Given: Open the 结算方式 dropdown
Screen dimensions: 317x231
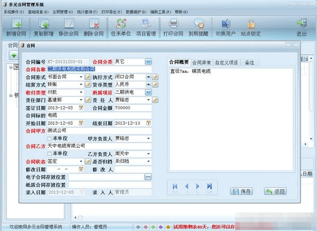Looking at the screenshot, I should pyautogui.click(x=81, y=85).
